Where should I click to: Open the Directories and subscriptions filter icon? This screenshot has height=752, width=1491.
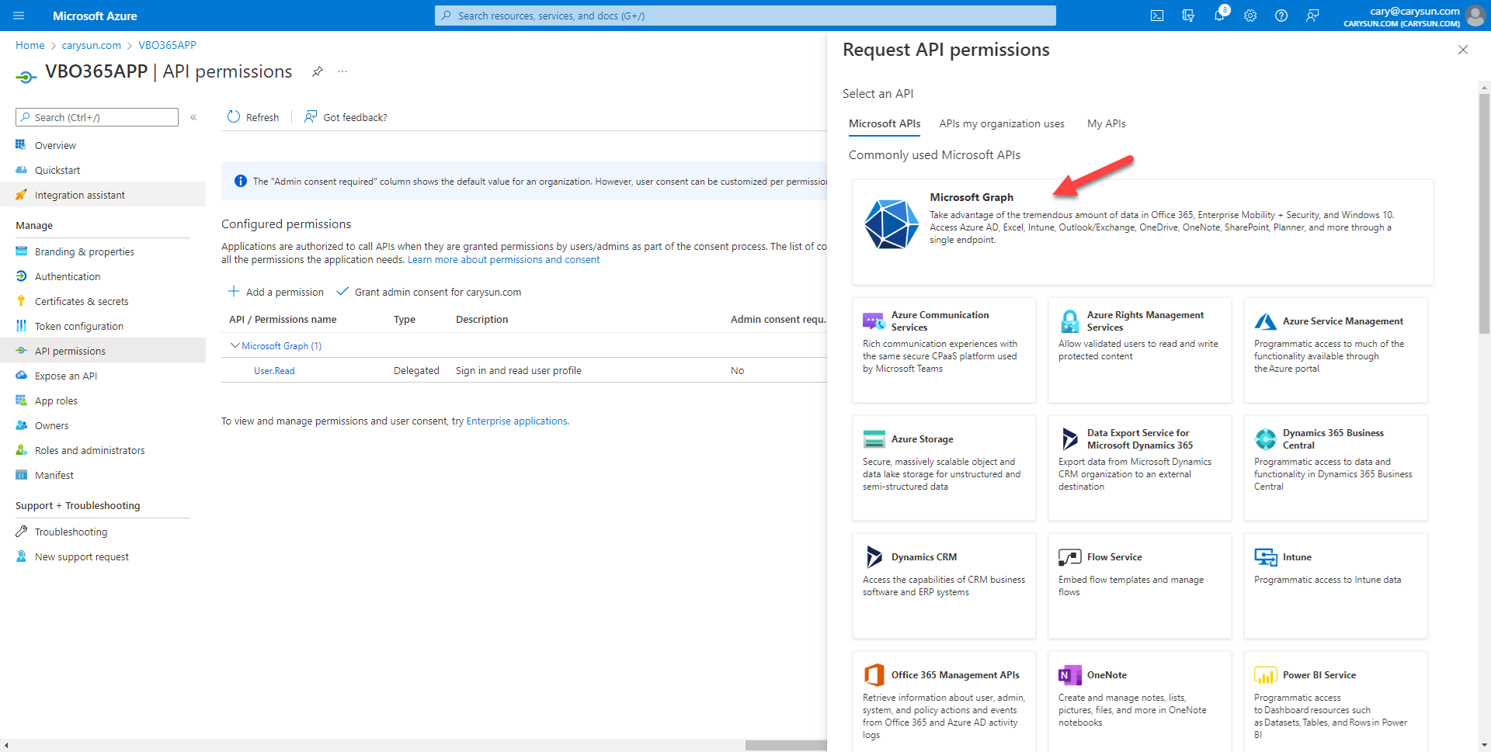[x=1188, y=16]
